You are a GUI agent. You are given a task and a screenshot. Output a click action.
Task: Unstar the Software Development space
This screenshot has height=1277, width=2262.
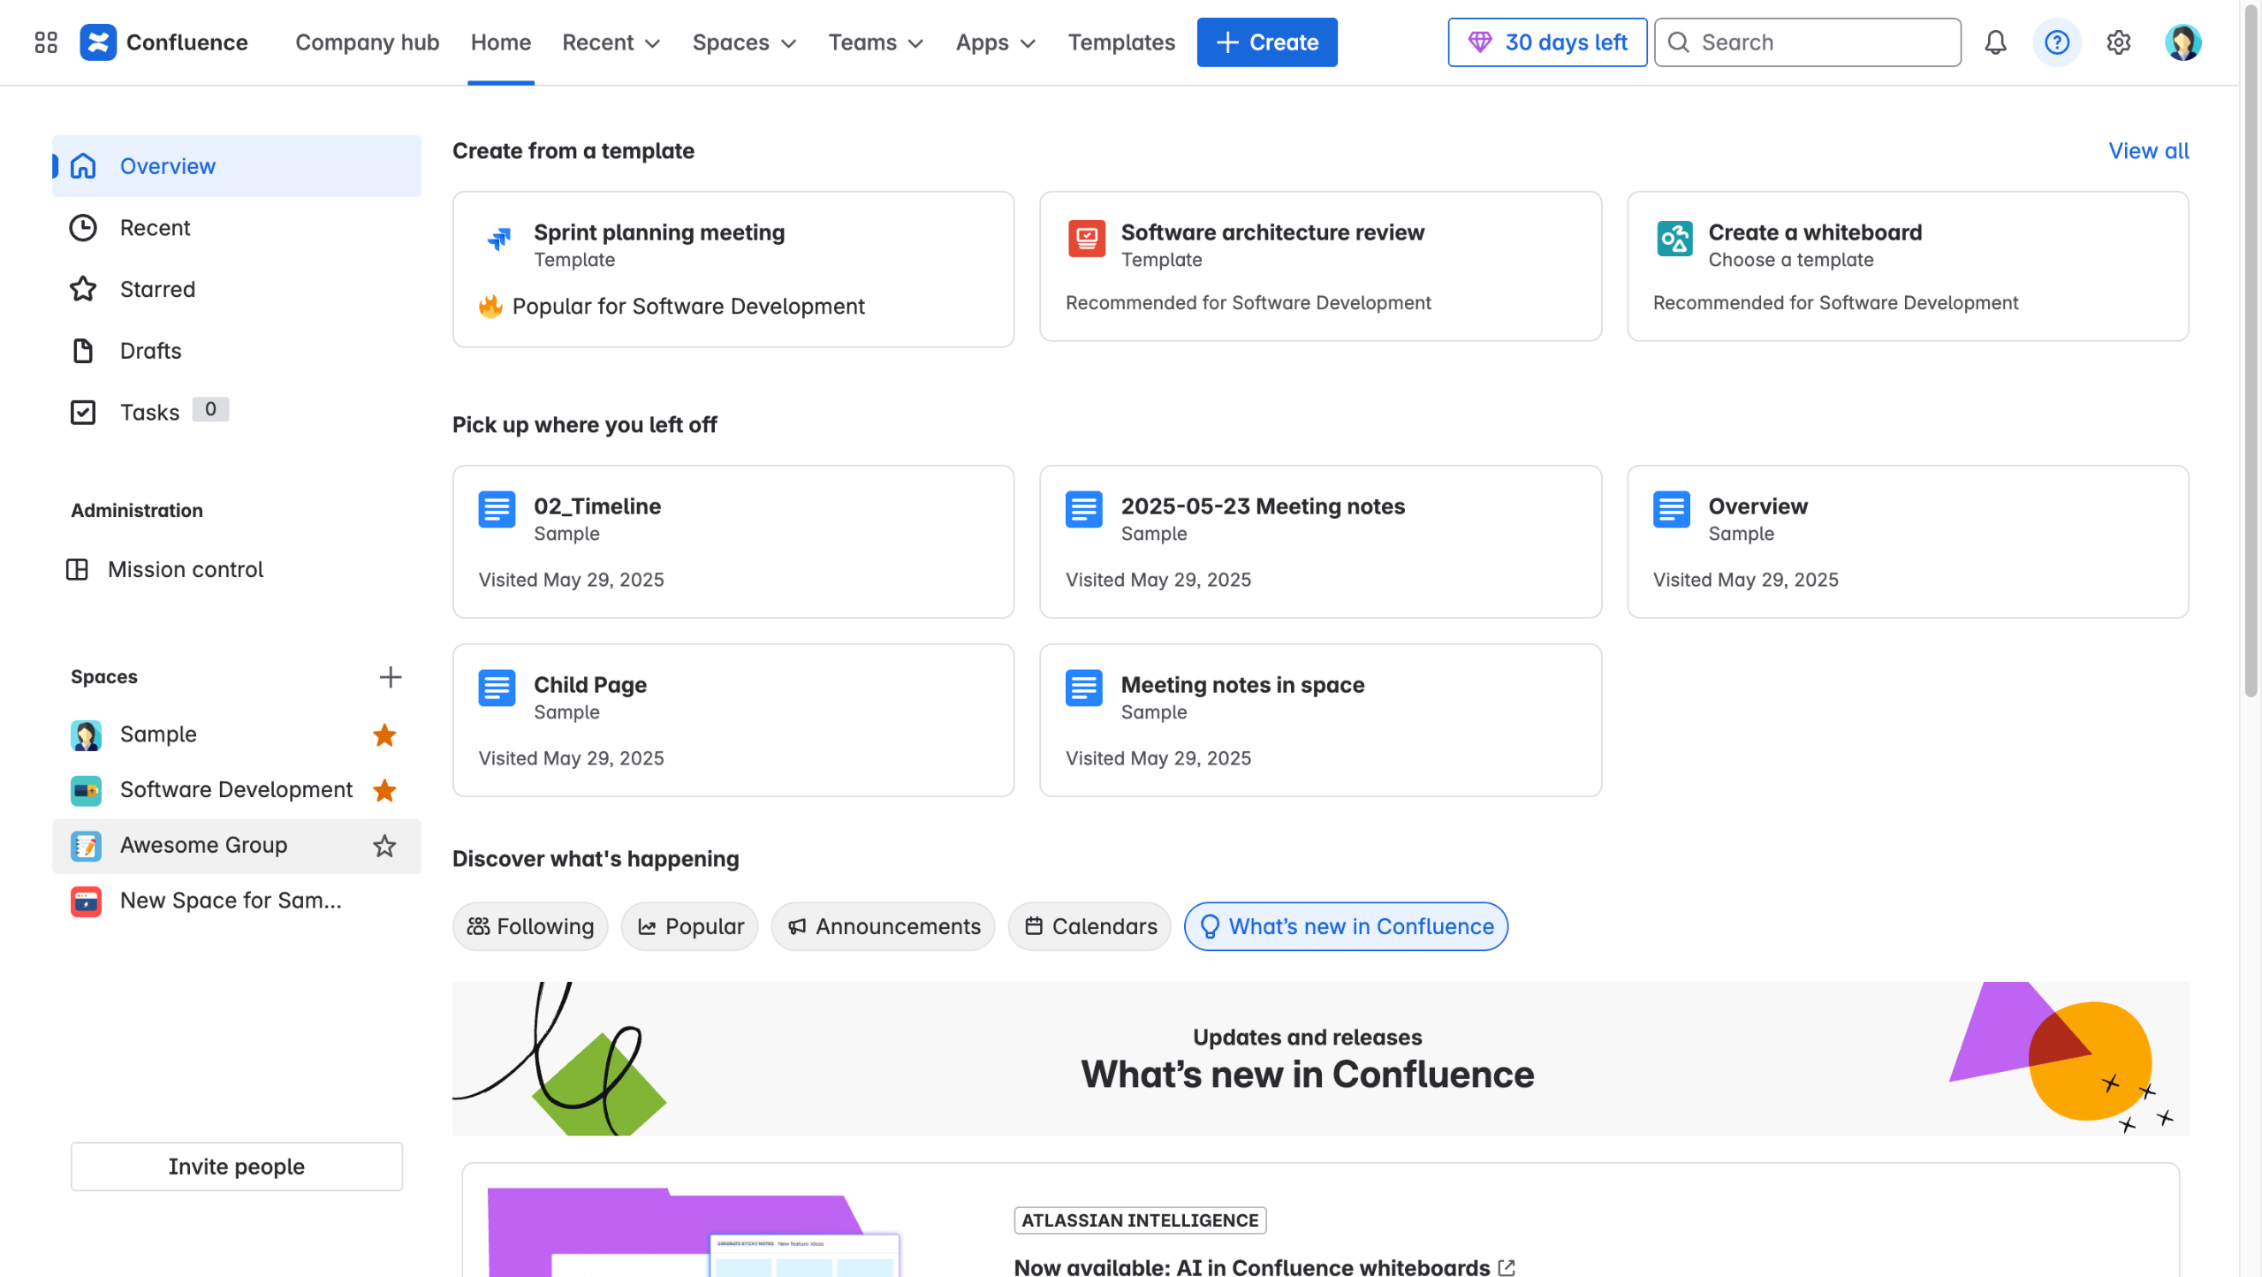(x=383, y=790)
